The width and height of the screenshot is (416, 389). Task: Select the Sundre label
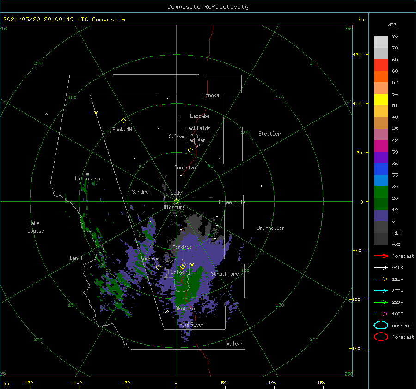(140, 191)
